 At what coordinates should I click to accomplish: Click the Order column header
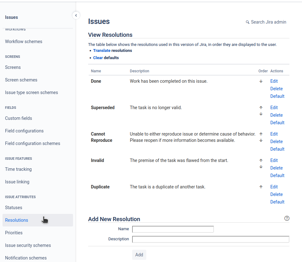click(x=263, y=71)
